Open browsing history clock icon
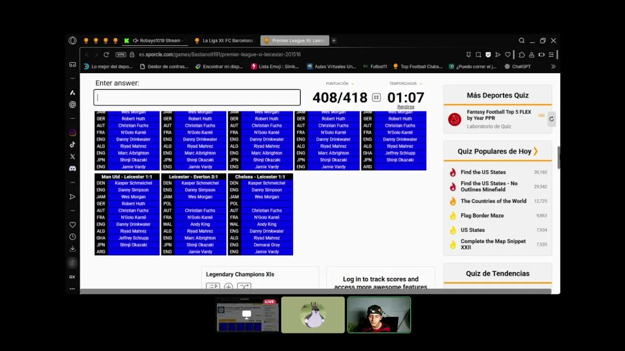The image size is (625, 351). (72, 237)
